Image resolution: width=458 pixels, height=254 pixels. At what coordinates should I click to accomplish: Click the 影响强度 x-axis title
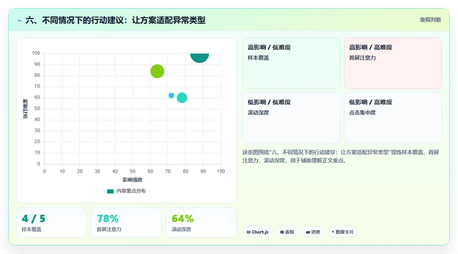[132, 180]
